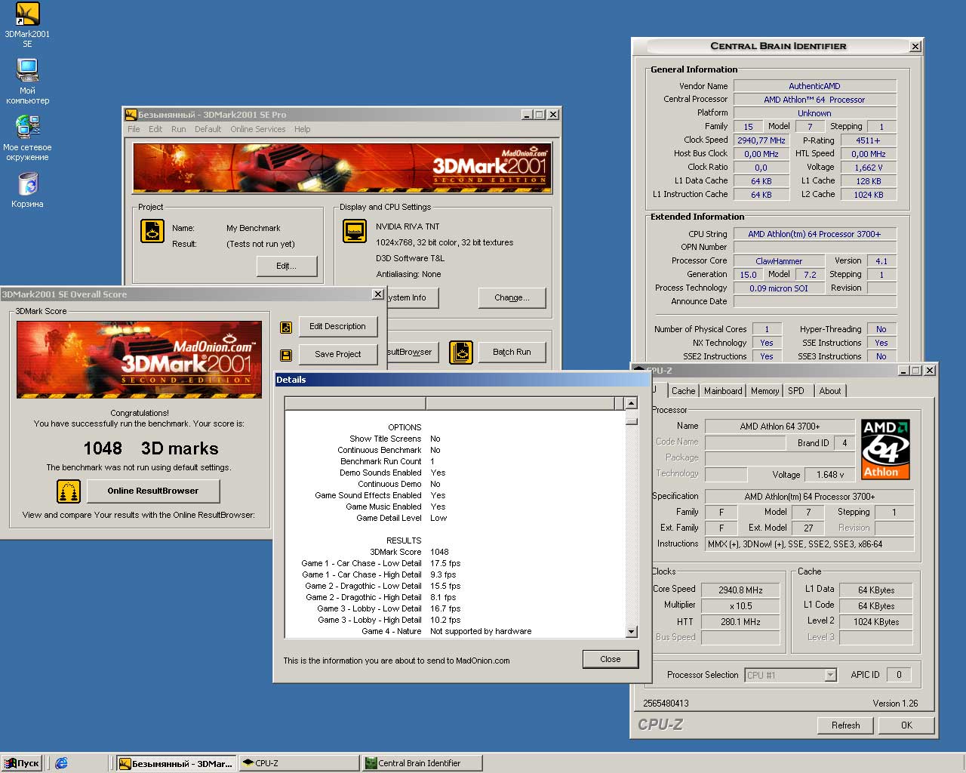Click the icon left of Batch Run
Image resolution: width=966 pixels, height=773 pixels.
click(461, 352)
